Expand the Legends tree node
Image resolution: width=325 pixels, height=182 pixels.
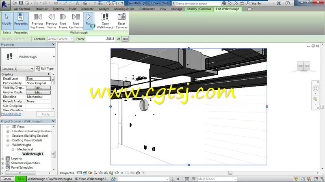(x=3, y=159)
